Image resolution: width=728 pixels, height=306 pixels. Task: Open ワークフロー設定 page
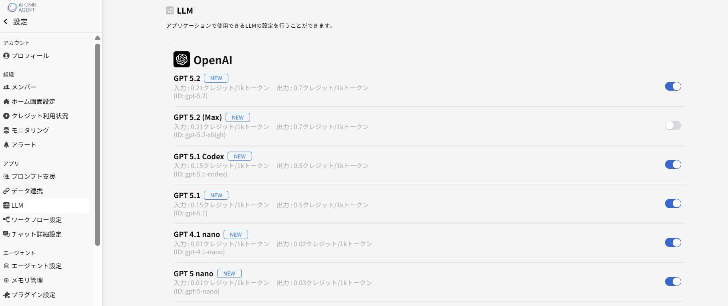pos(45,220)
